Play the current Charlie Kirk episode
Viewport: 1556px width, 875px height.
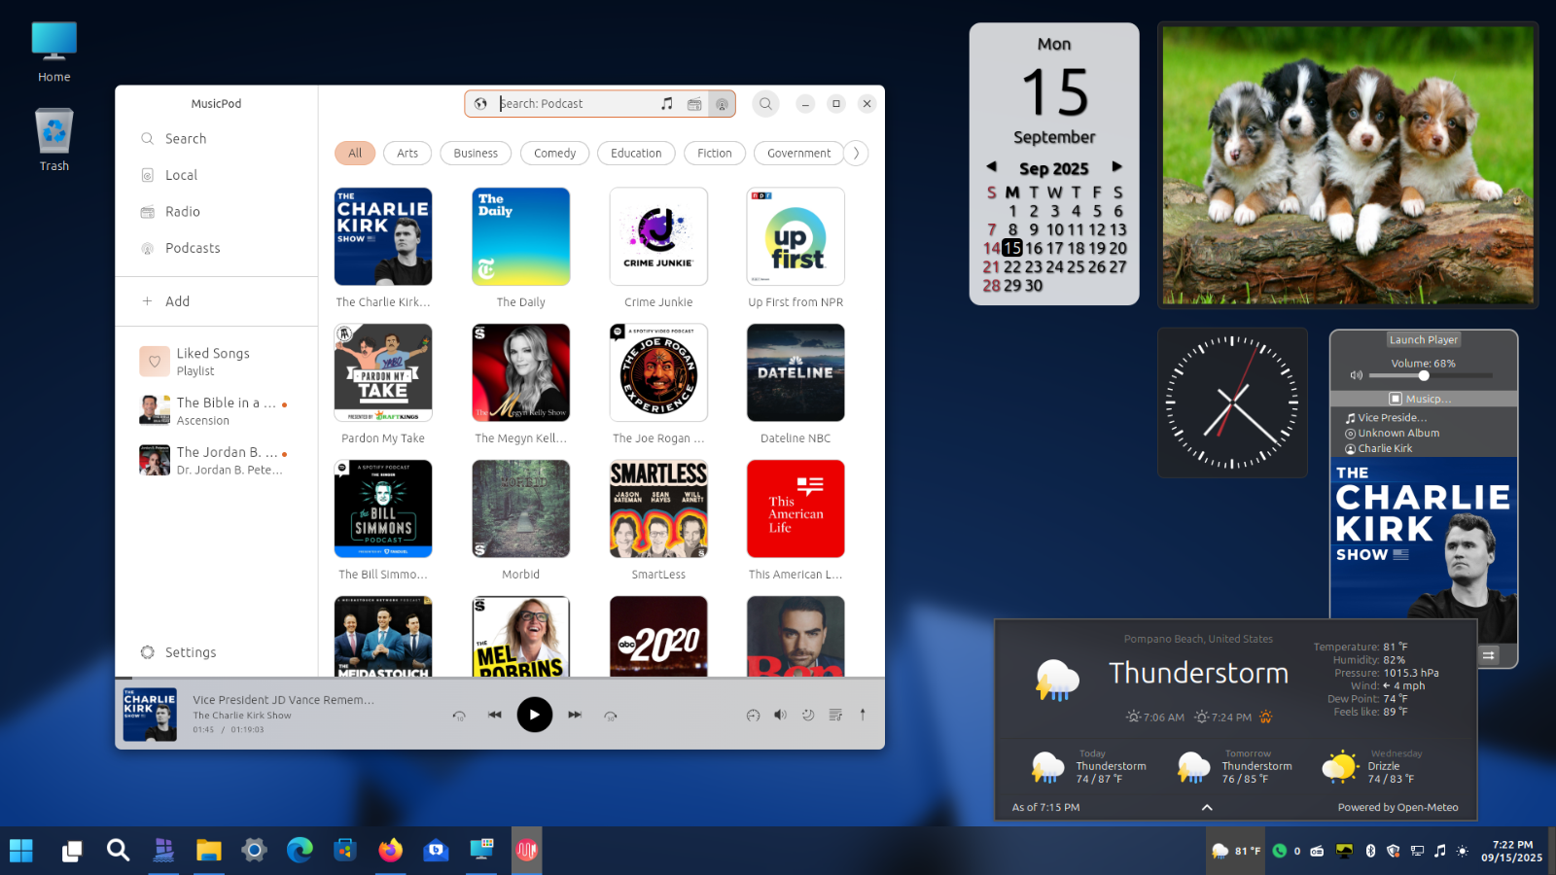click(534, 715)
